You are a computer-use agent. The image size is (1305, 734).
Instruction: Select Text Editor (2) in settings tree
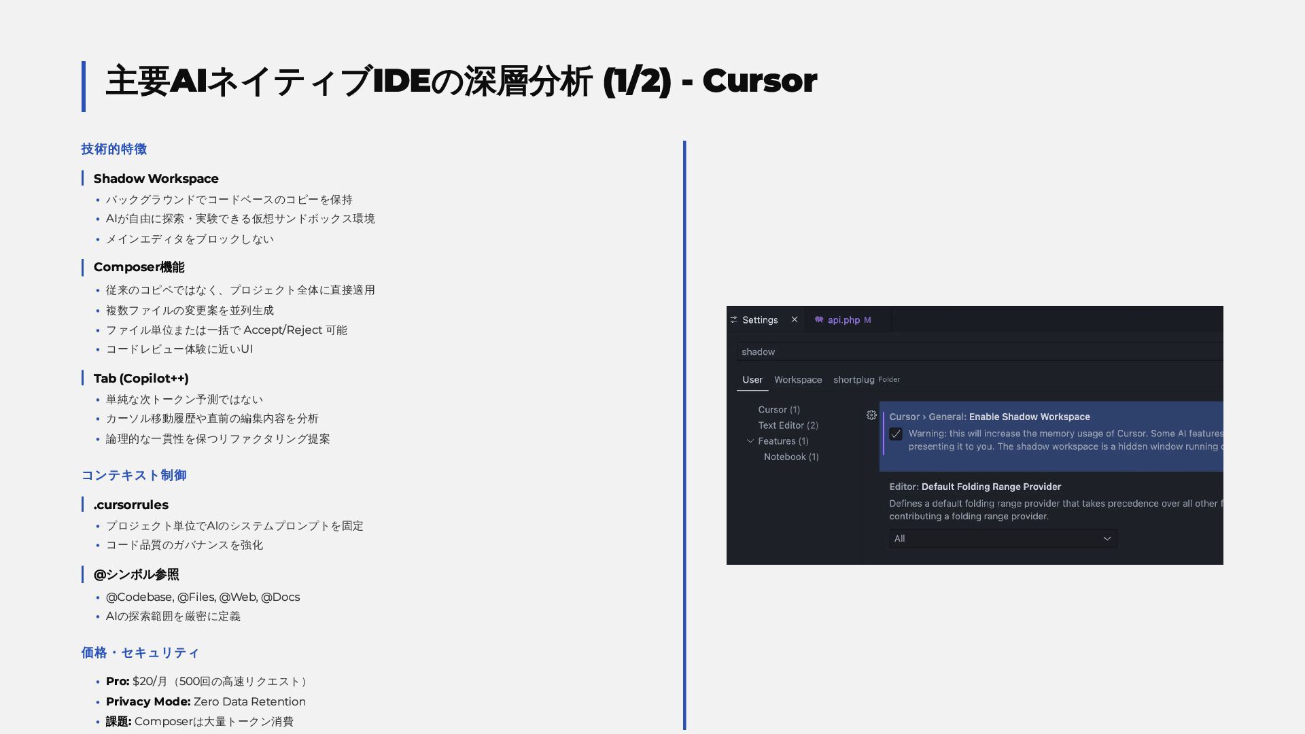788,425
